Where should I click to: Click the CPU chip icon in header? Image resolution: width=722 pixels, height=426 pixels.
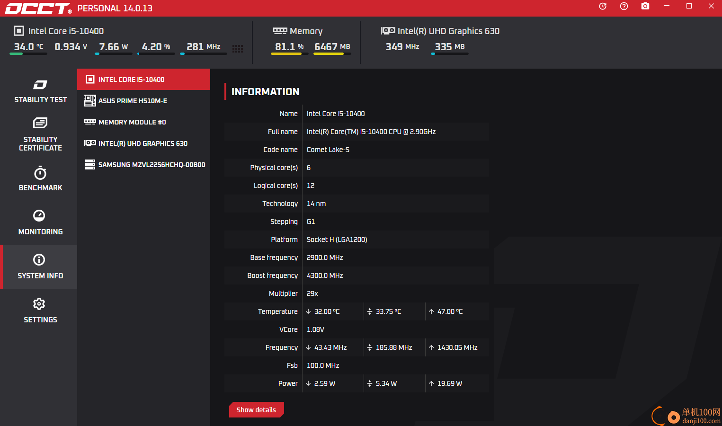pos(19,31)
